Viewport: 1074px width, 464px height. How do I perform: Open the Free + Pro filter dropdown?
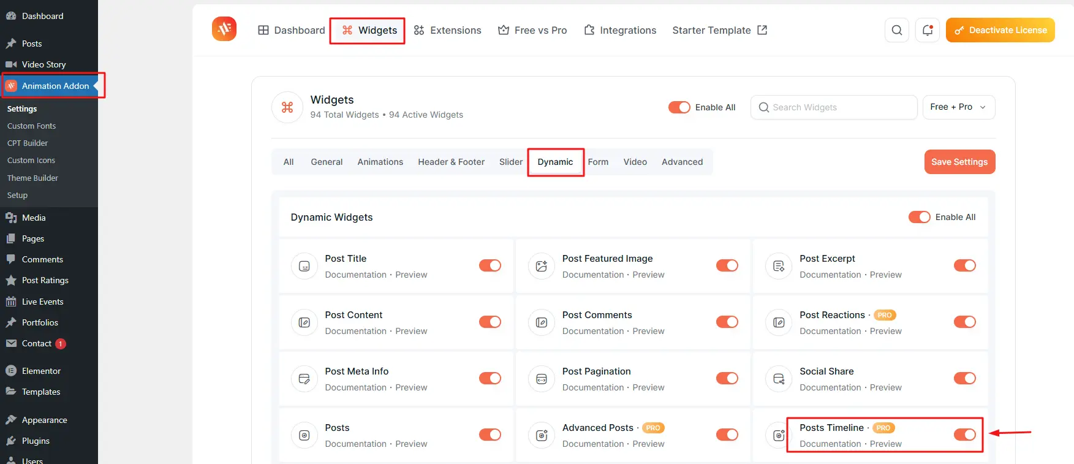pos(959,107)
